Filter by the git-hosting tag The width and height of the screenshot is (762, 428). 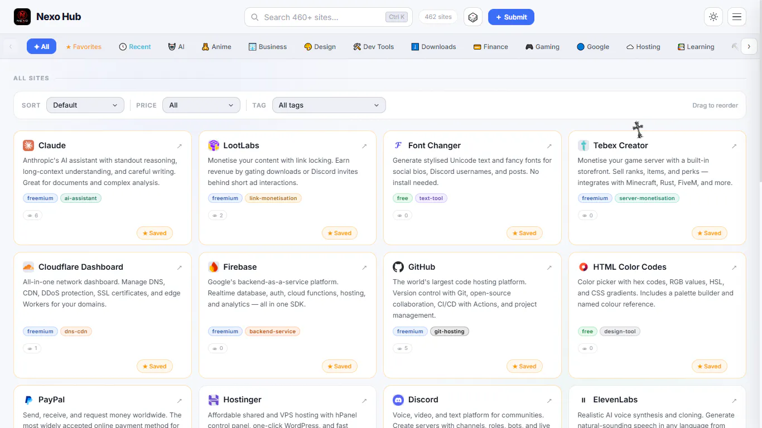[450, 332]
